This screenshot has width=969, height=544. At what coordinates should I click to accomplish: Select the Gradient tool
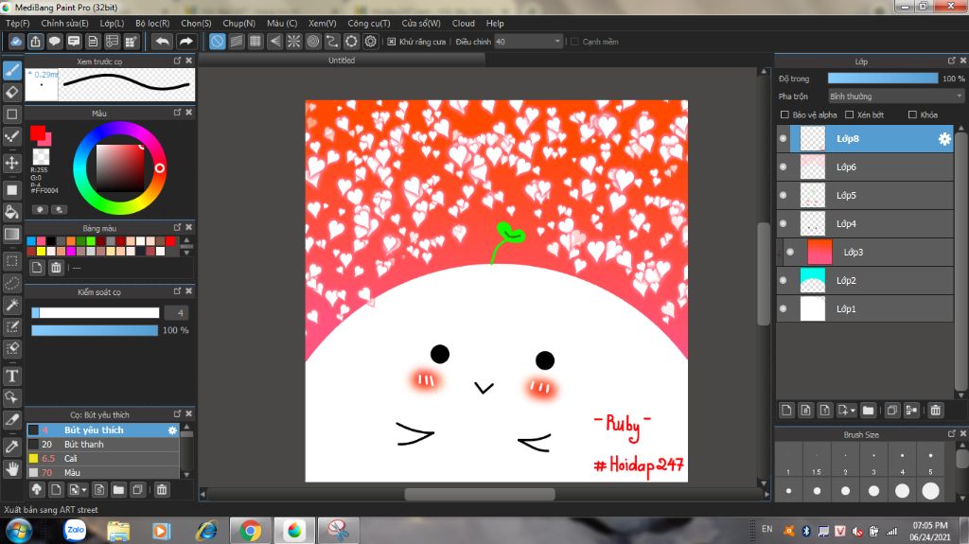coord(11,235)
